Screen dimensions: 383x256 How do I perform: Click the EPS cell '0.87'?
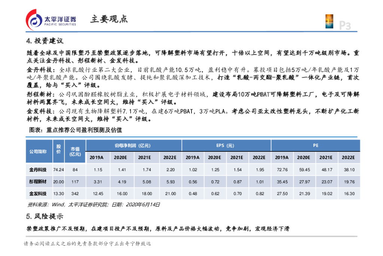pos(238,182)
